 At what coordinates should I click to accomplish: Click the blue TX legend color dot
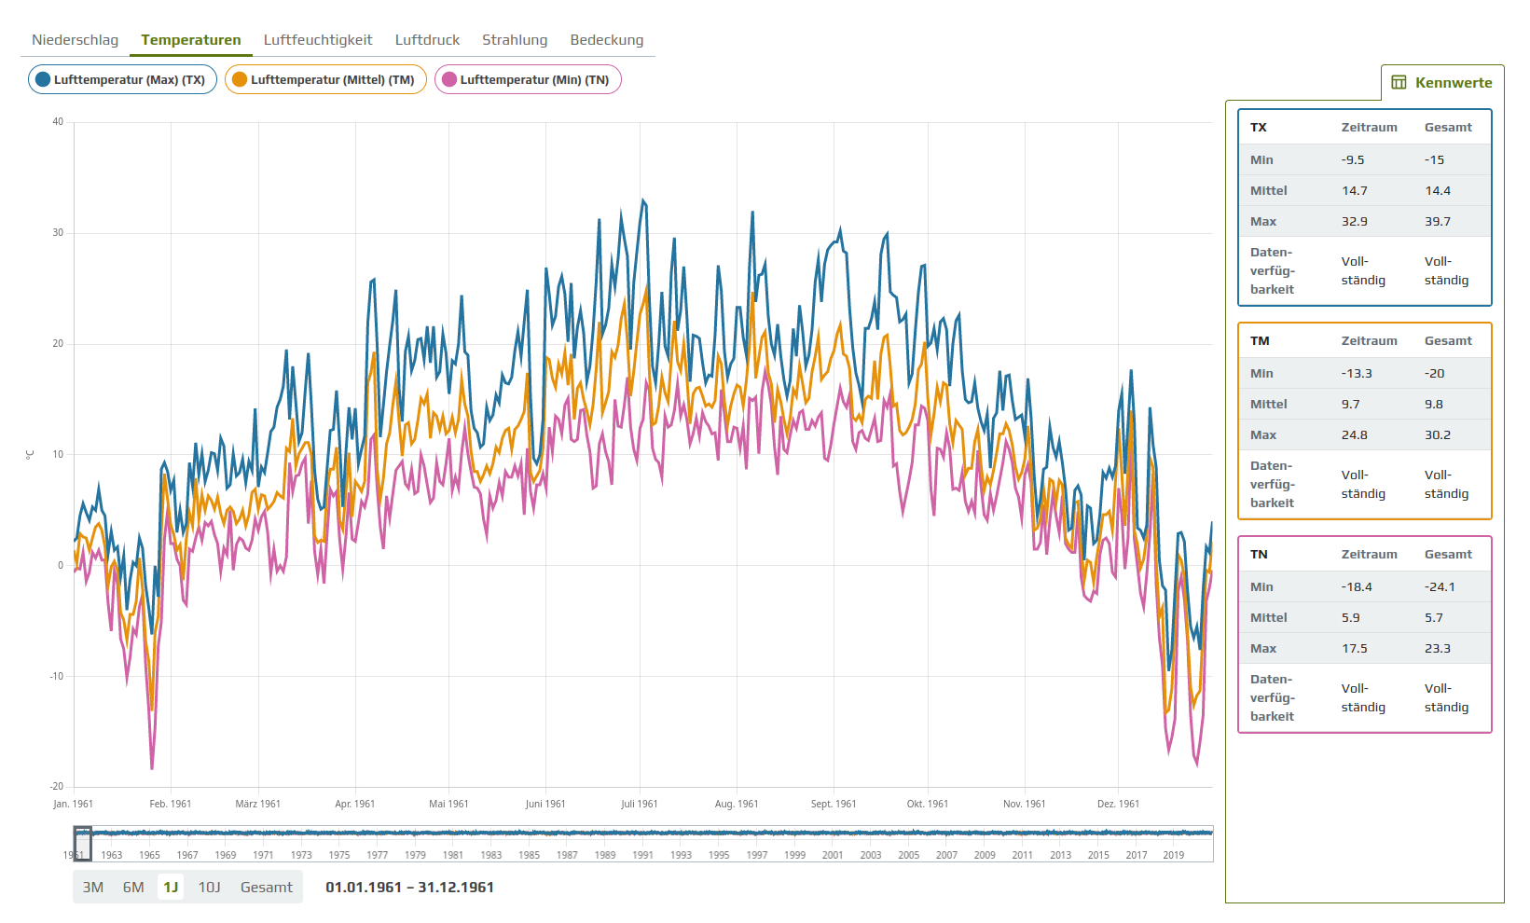coord(43,79)
